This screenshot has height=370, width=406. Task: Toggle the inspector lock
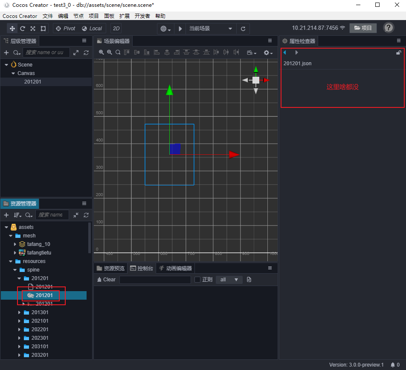coord(398,52)
